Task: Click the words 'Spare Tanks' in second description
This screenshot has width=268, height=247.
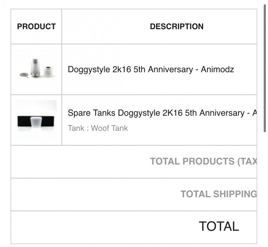Action: (91, 113)
